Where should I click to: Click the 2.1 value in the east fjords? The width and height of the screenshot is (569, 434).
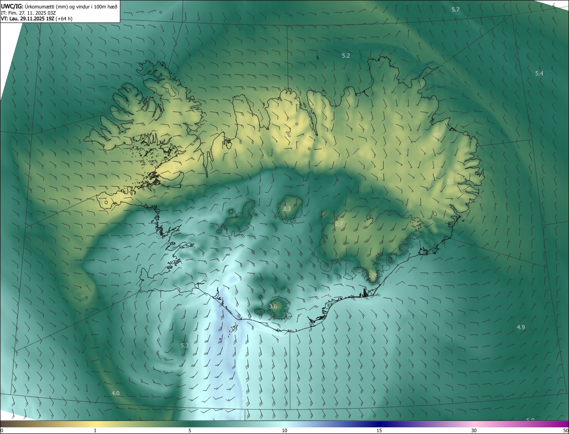coord(450,182)
